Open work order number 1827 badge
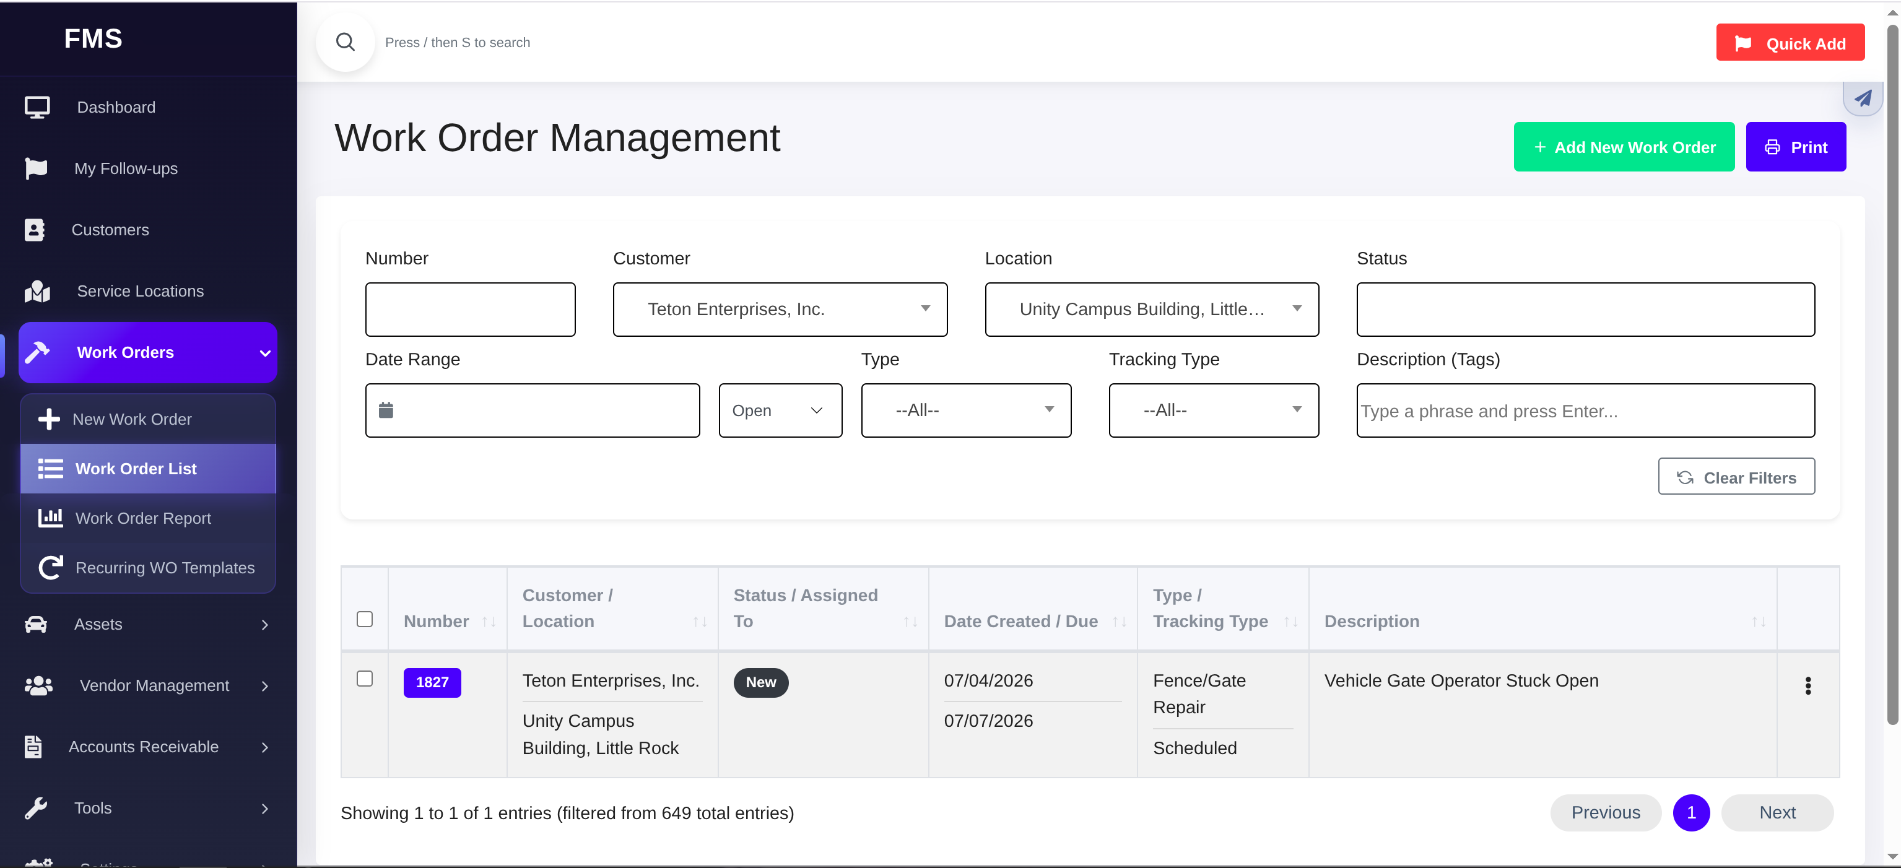The width and height of the screenshot is (1901, 868). [x=432, y=683]
